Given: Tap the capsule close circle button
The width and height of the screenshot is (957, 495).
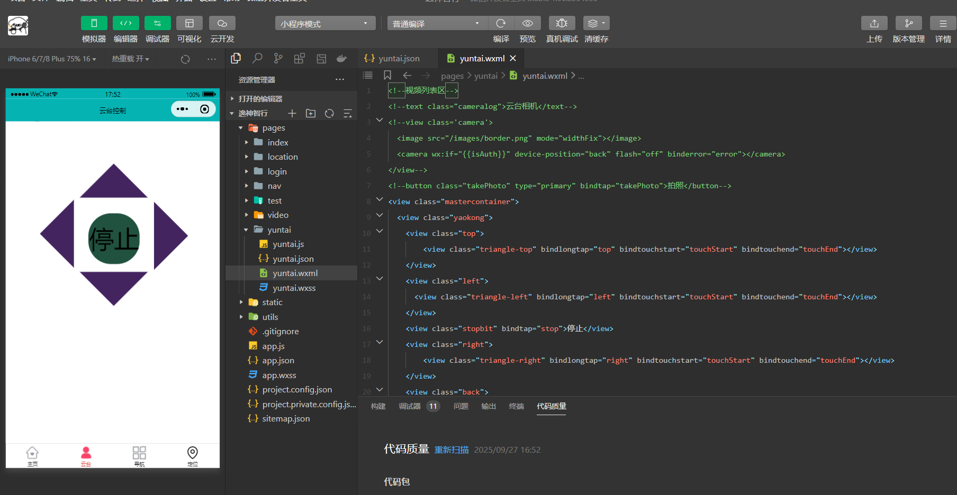Looking at the screenshot, I should click(205, 109).
